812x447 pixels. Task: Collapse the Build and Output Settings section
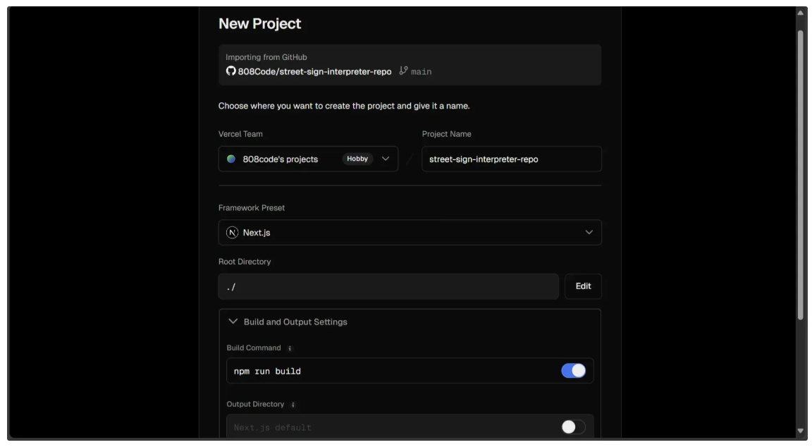pos(288,322)
